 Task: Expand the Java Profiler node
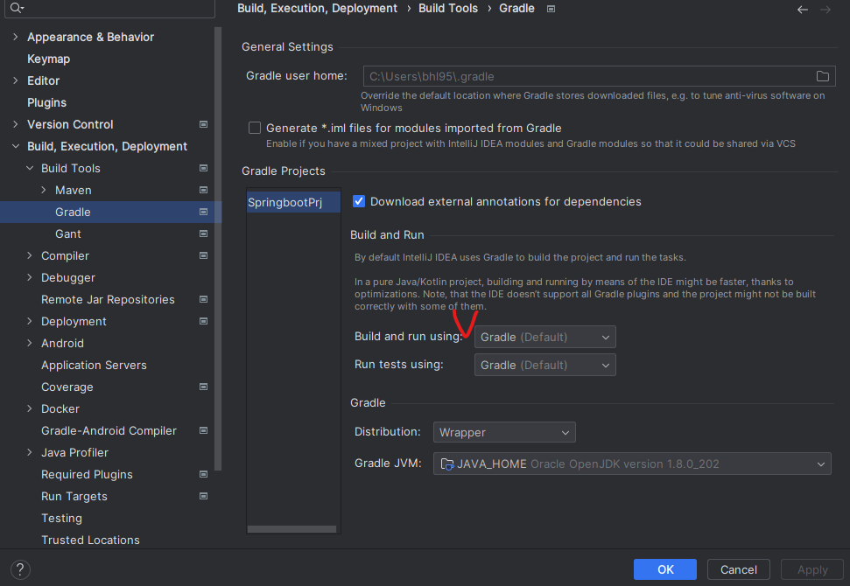[x=30, y=452]
